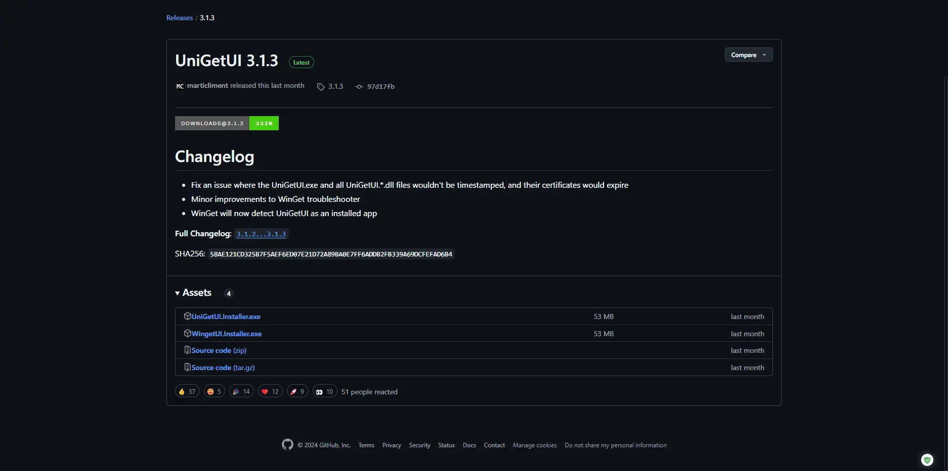Screen dimensions: 948x471
Task: Open the Contact footer link
Action: click(494, 445)
